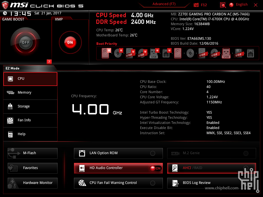Click the large CPU Frequency 4.00 value
This screenshot has height=197, width=263.
coord(90,109)
